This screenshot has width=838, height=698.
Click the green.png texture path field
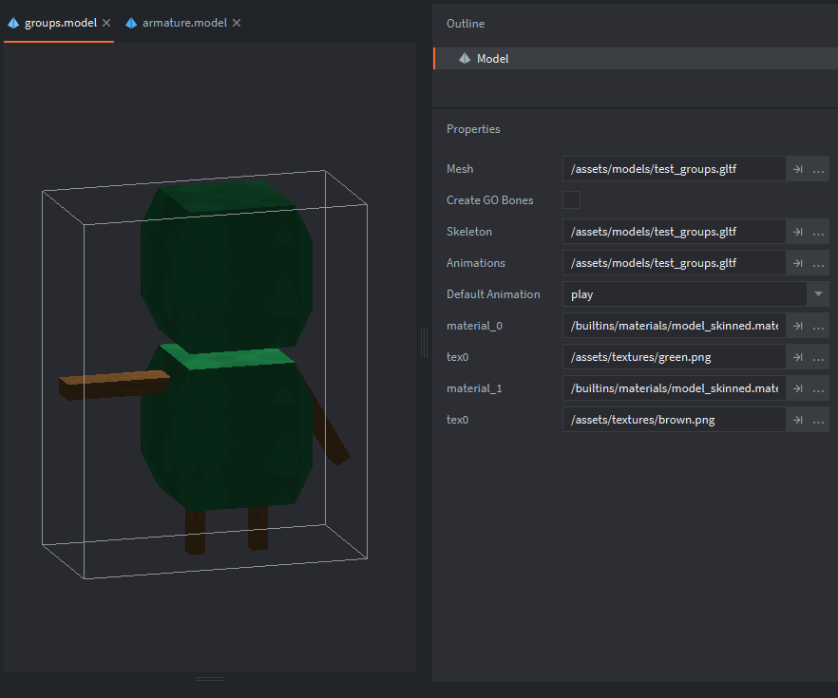tap(674, 357)
